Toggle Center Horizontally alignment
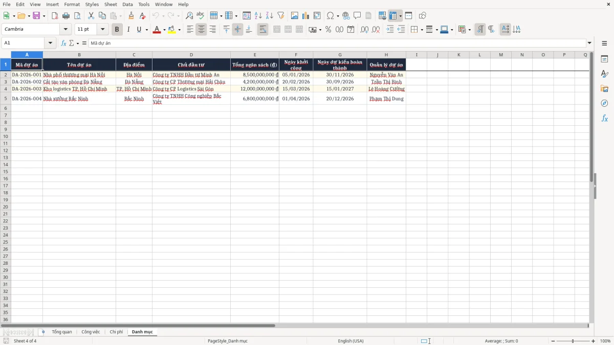The image size is (614, 345). [x=202, y=30]
